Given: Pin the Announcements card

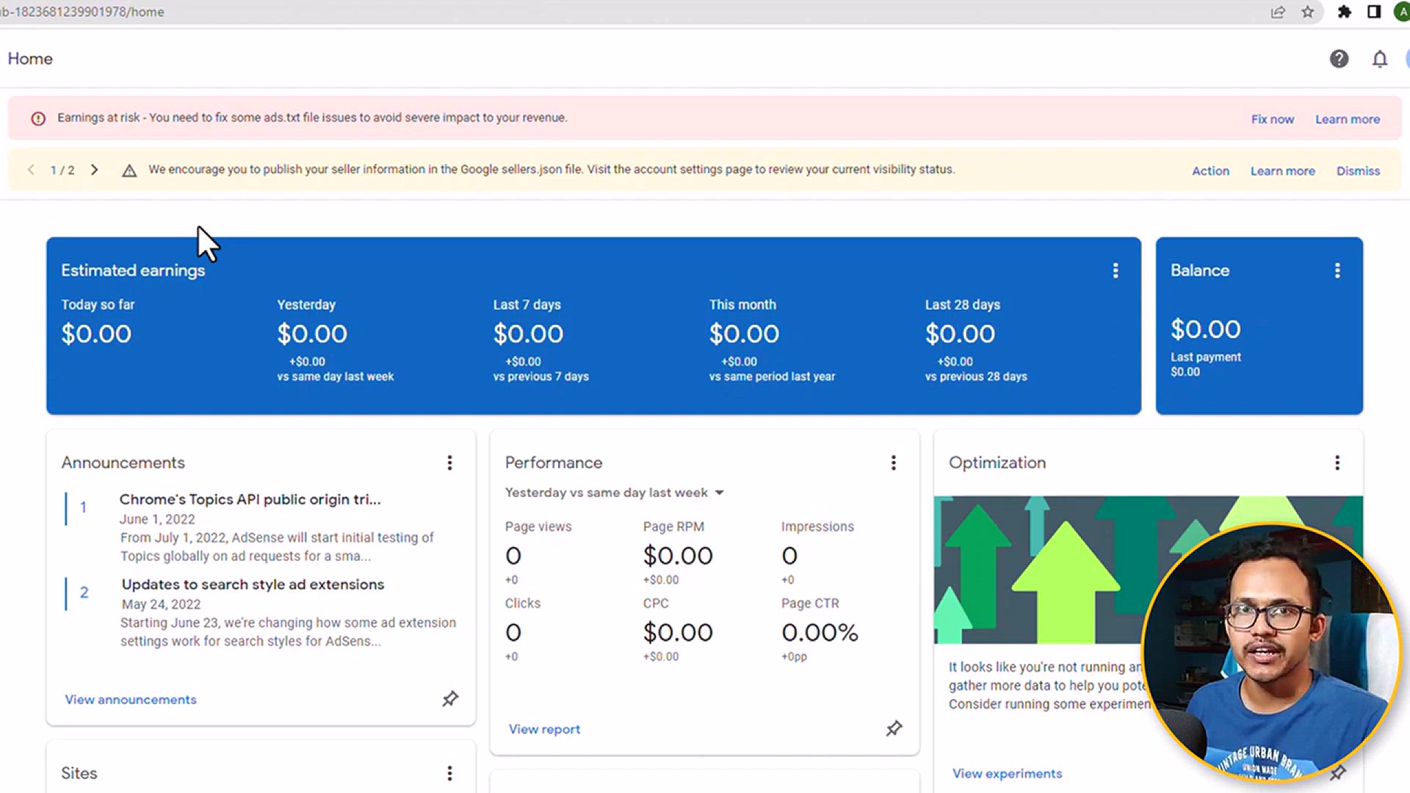Looking at the screenshot, I should pyautogui.click(x=450, y=699).
